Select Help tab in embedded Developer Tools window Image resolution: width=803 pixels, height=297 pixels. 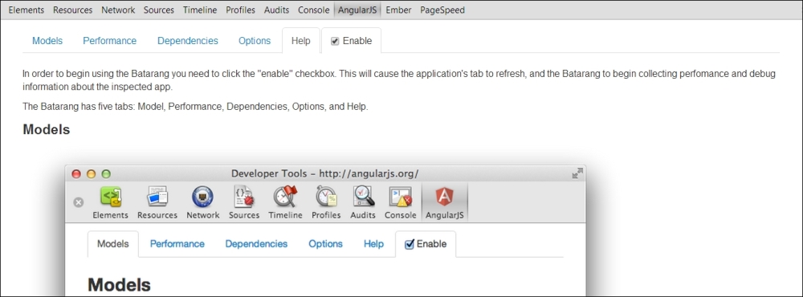[374, 244]
